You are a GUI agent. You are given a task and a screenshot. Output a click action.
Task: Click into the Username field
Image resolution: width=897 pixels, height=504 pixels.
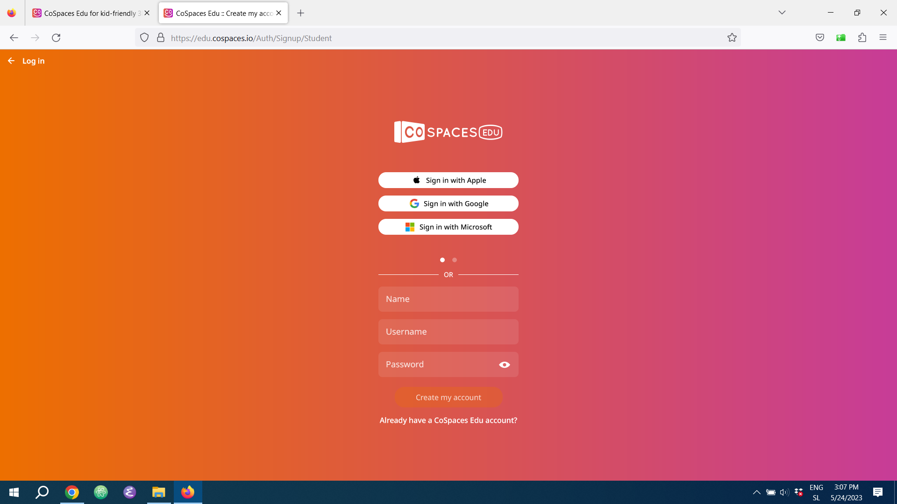point(448,332)
